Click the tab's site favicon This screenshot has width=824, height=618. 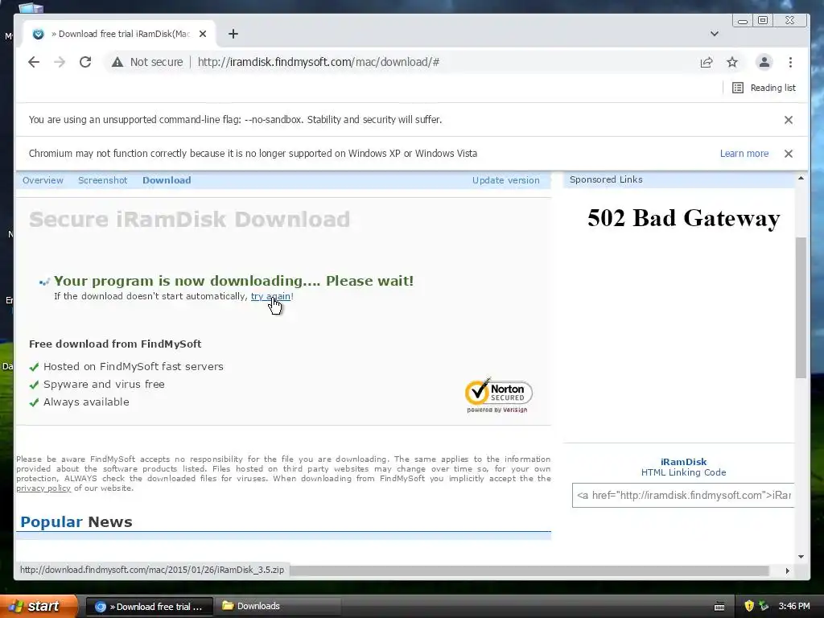pyautogui.click(x=39, y=34)
